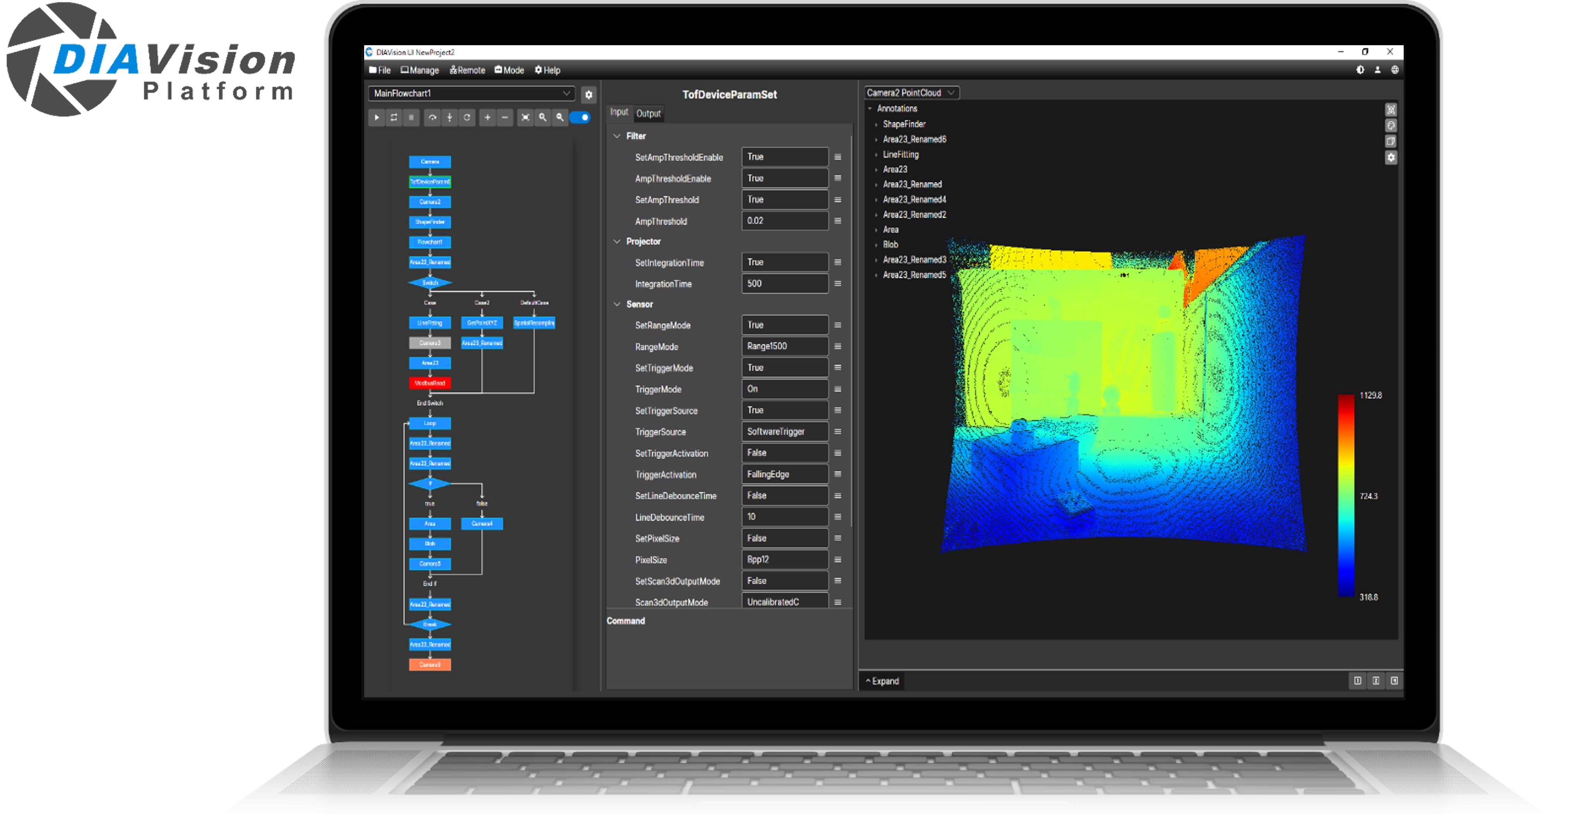Zoom in on the flowchart

(543, 117)
